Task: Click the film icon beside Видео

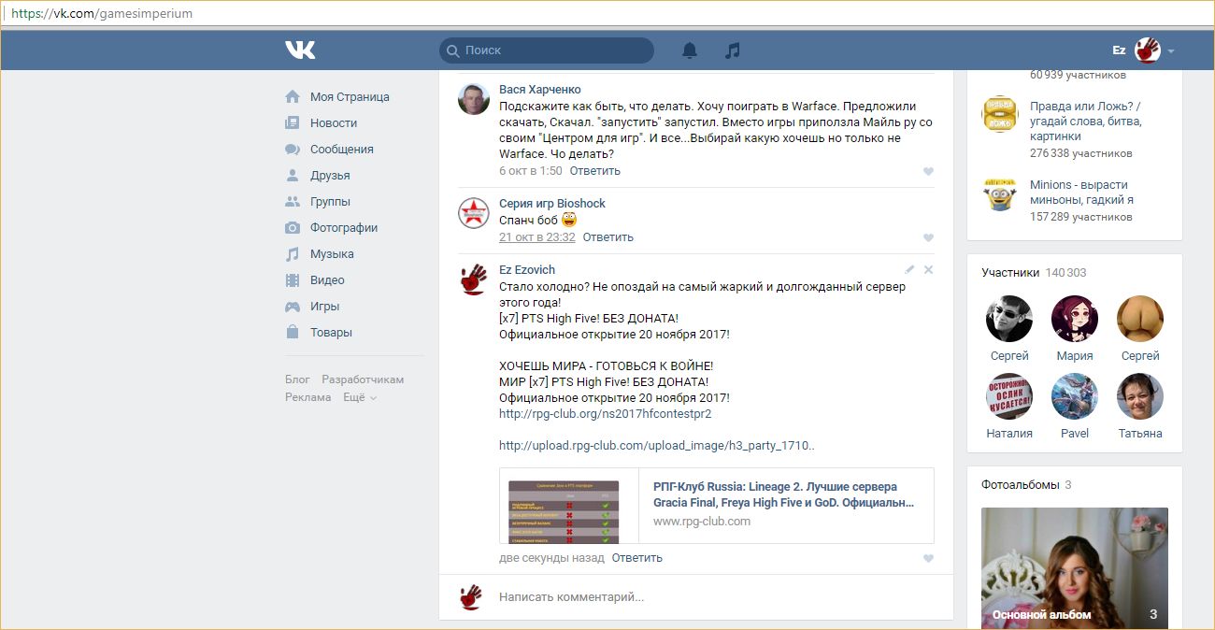Action: click(x=293, y=280)
